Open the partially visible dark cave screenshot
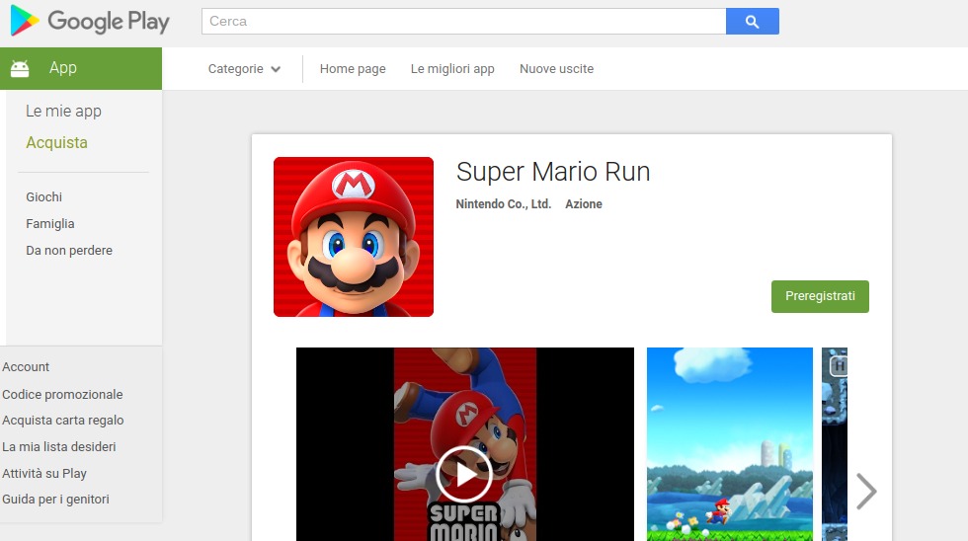Screen dimensions: 968x541 click(835, 444)
